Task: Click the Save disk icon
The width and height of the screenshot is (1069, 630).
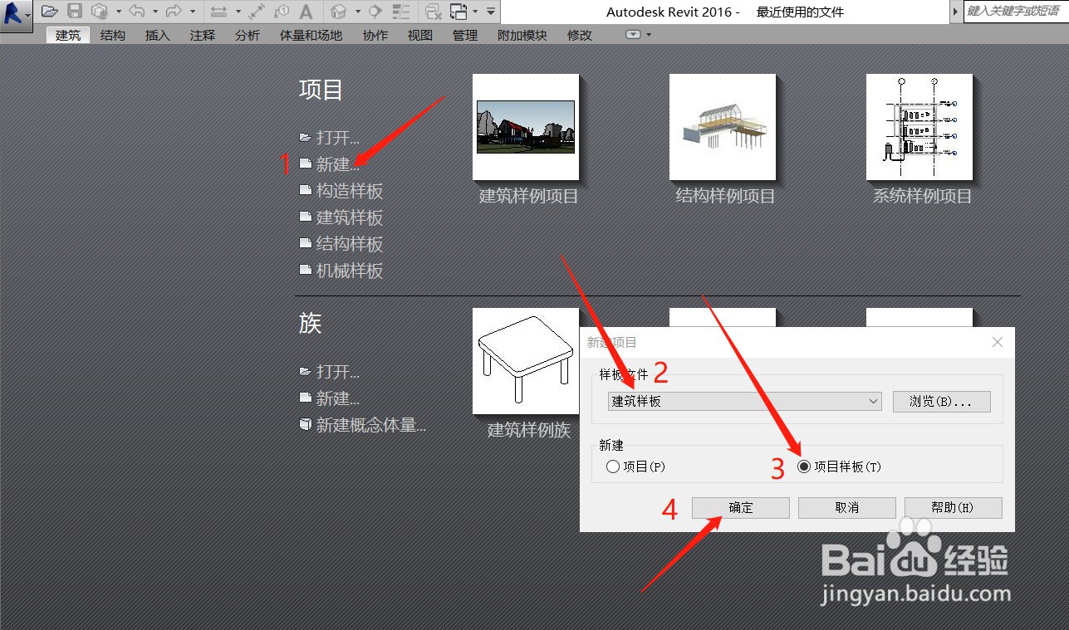Action: pos(75,11)
